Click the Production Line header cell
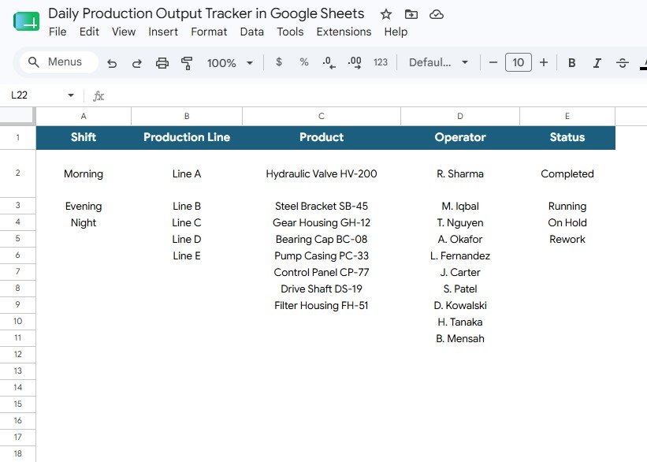This screenshot has height=462, width=647. [x=187, y=137]
